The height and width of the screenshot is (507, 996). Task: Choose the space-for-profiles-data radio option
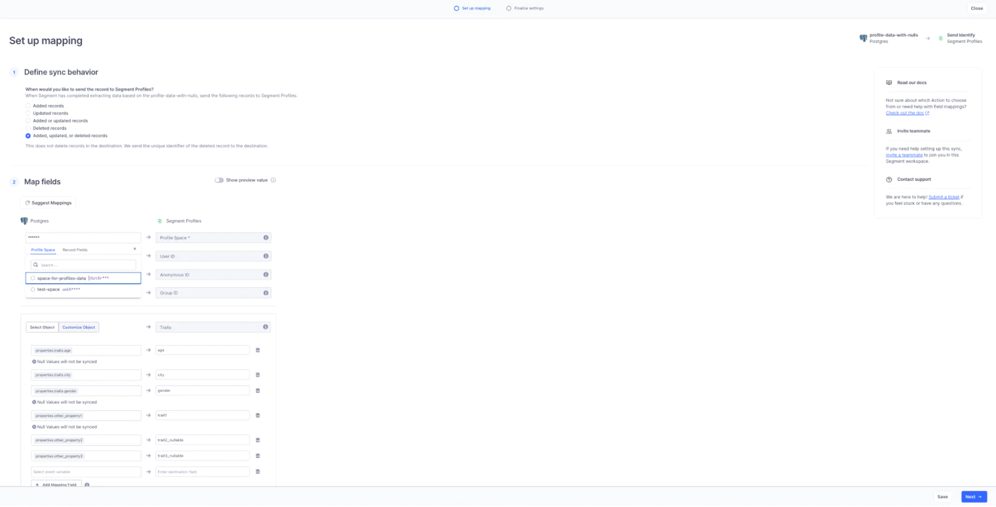point(33,278)
